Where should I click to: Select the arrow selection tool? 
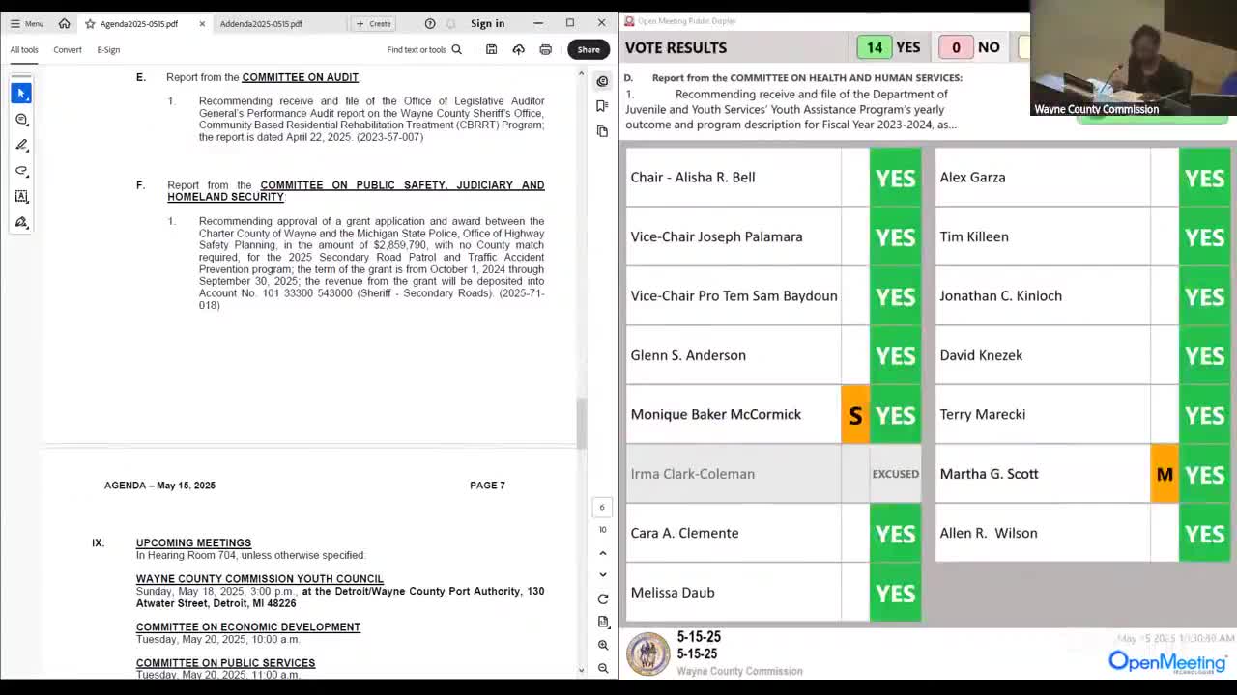click(20, 92)
